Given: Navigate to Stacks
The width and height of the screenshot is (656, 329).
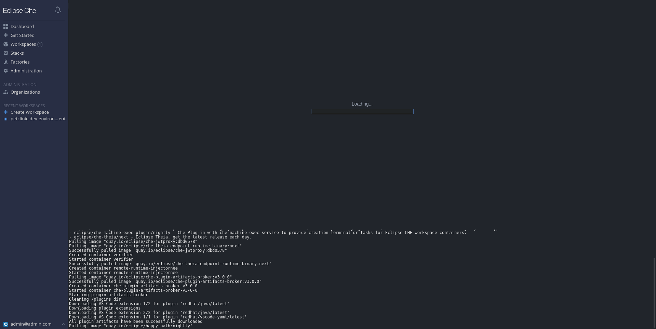Looking at the screenshot, I should [17, 53].
